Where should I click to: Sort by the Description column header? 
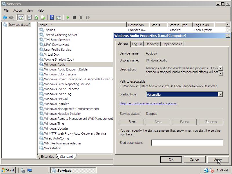click(x=138, y=25)
